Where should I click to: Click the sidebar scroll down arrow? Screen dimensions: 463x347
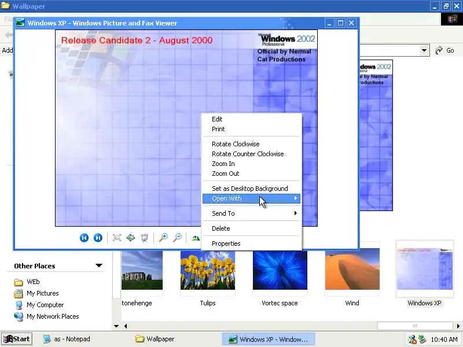pos(116,326)
